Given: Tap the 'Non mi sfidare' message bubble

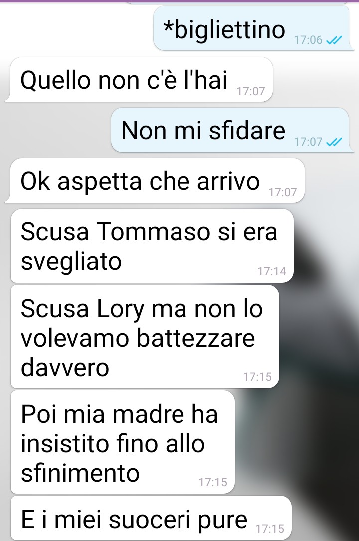Looking at the screenshot, I should tap(232, 130).
